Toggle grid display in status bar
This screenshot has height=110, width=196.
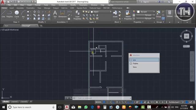click(x=104, y=102)
